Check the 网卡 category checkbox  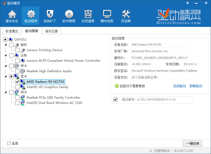[11, 92]
